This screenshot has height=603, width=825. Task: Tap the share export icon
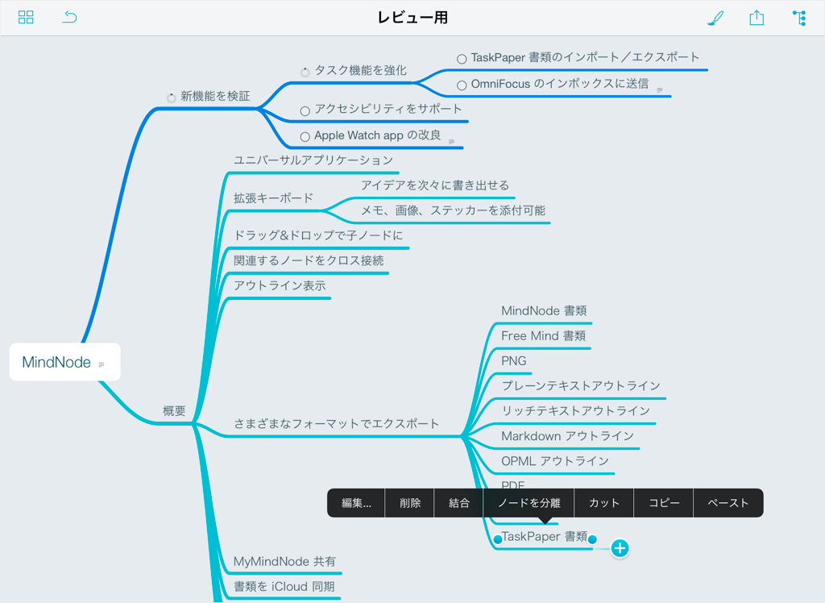757,18
